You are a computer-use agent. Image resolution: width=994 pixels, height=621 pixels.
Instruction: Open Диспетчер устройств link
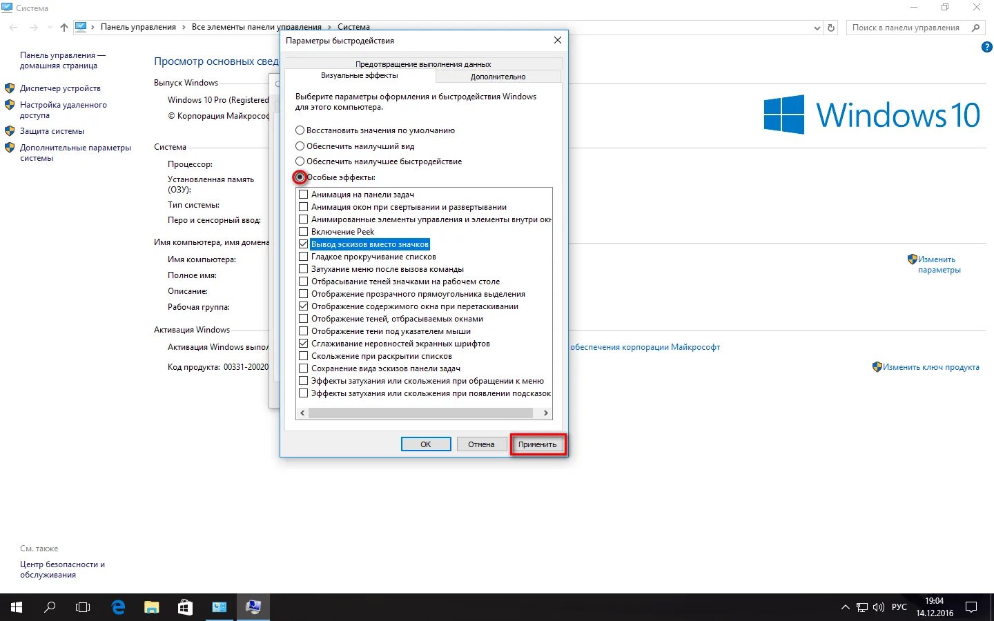60,88
